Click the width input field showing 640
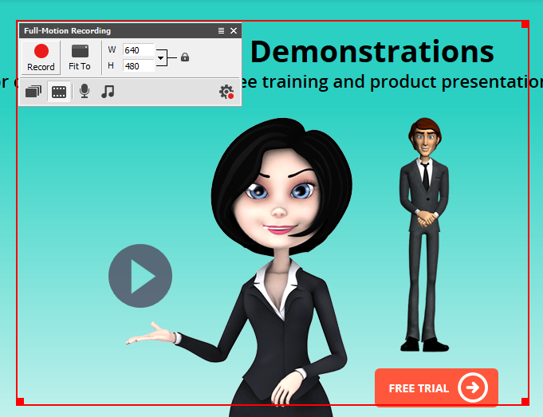Viewport: 543px width, 417px height. coord(137,50)
